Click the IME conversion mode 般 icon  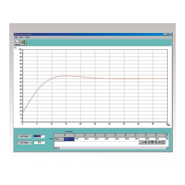pos(146,142)
